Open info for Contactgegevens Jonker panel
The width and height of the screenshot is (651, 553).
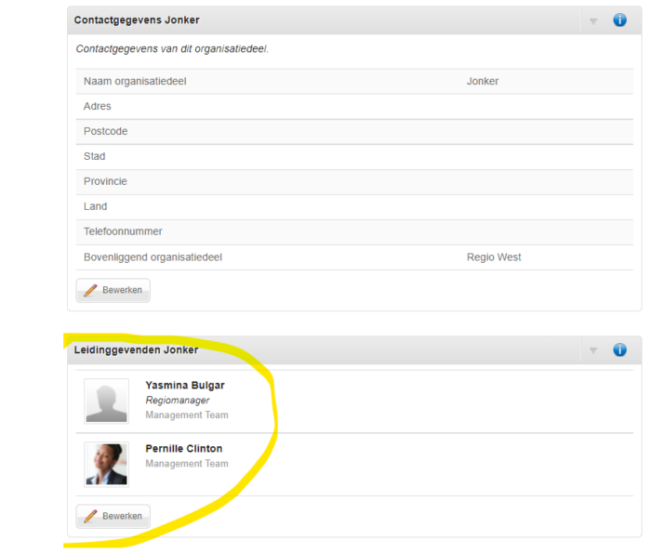click(619, 20)
